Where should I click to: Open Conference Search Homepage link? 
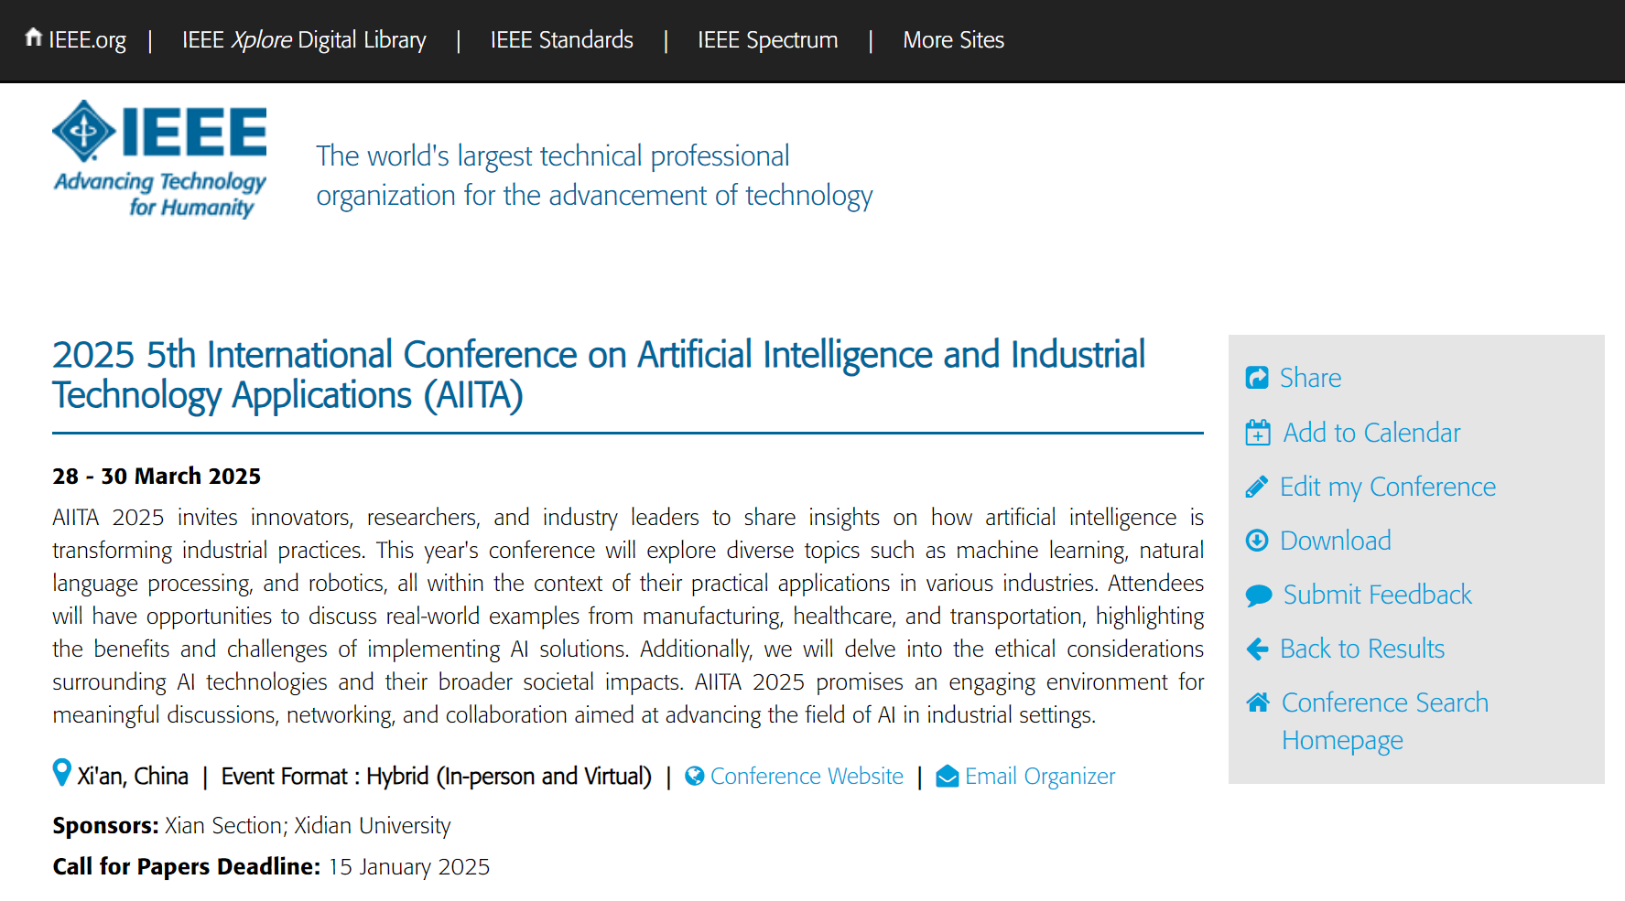pyautogui.click(x=1384, y=721)
